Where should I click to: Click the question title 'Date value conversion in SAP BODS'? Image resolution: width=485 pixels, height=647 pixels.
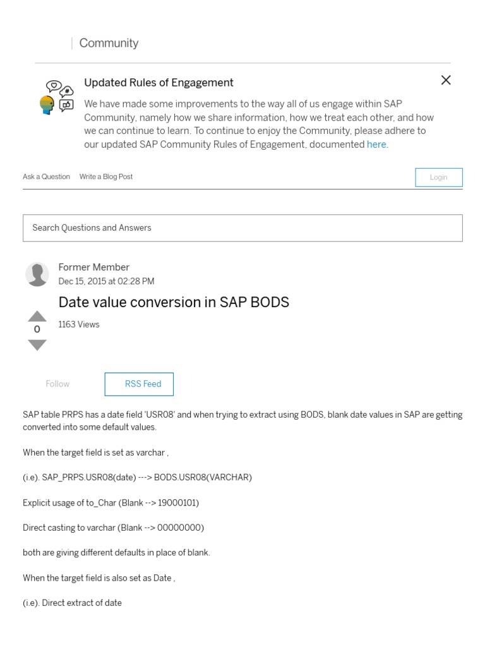coord(174,302)
